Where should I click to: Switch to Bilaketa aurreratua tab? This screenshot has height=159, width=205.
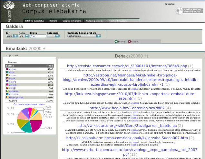coord(34,21)
